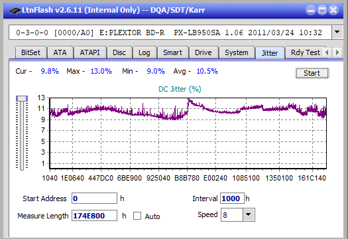Screen dimensions: 348x239
Task: Open the Speed dropdown list
Action: pyautogui.click(x=249, y=214)
